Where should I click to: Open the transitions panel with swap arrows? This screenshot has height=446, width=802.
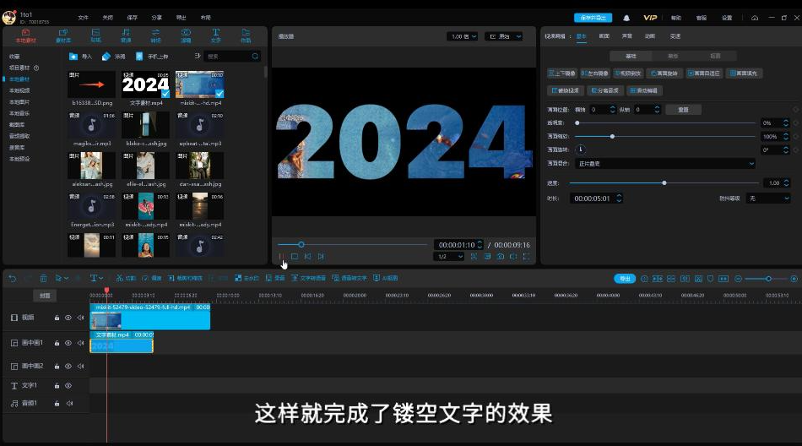[x=155, y=35]
